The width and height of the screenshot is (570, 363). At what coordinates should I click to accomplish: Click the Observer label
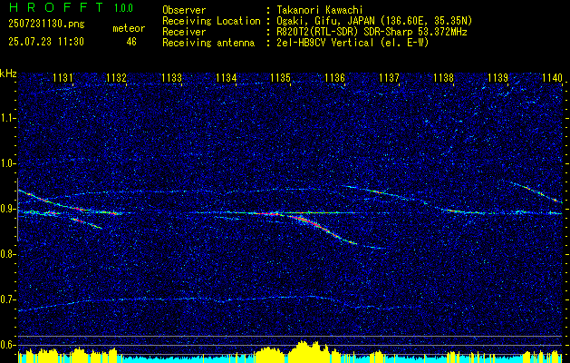click(184, 10)
